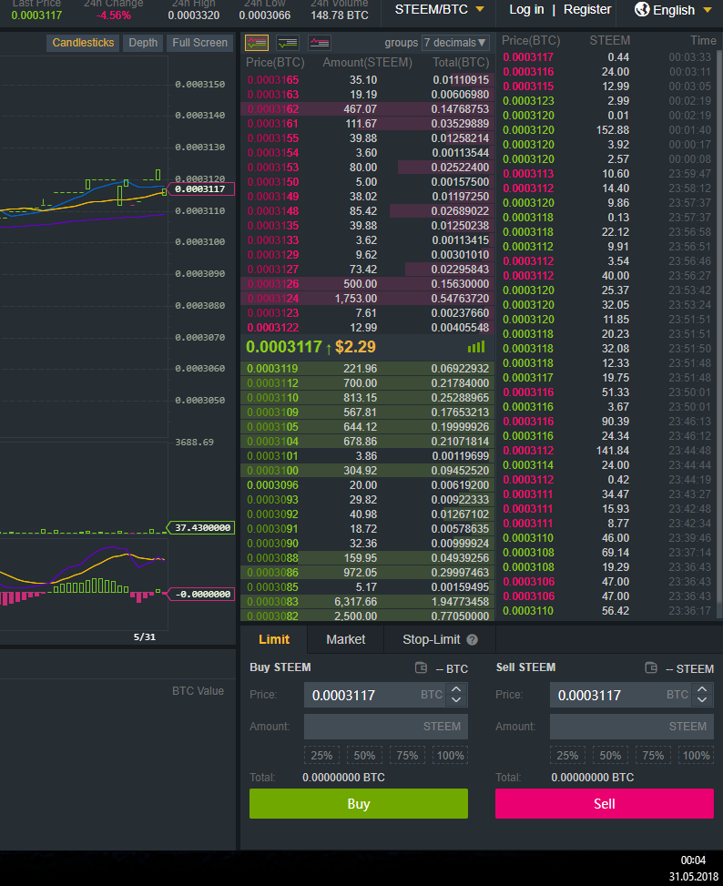Click the Buy STEEM price input field
Viewport: 723px width, 886px height.
[x=376, y=695]
